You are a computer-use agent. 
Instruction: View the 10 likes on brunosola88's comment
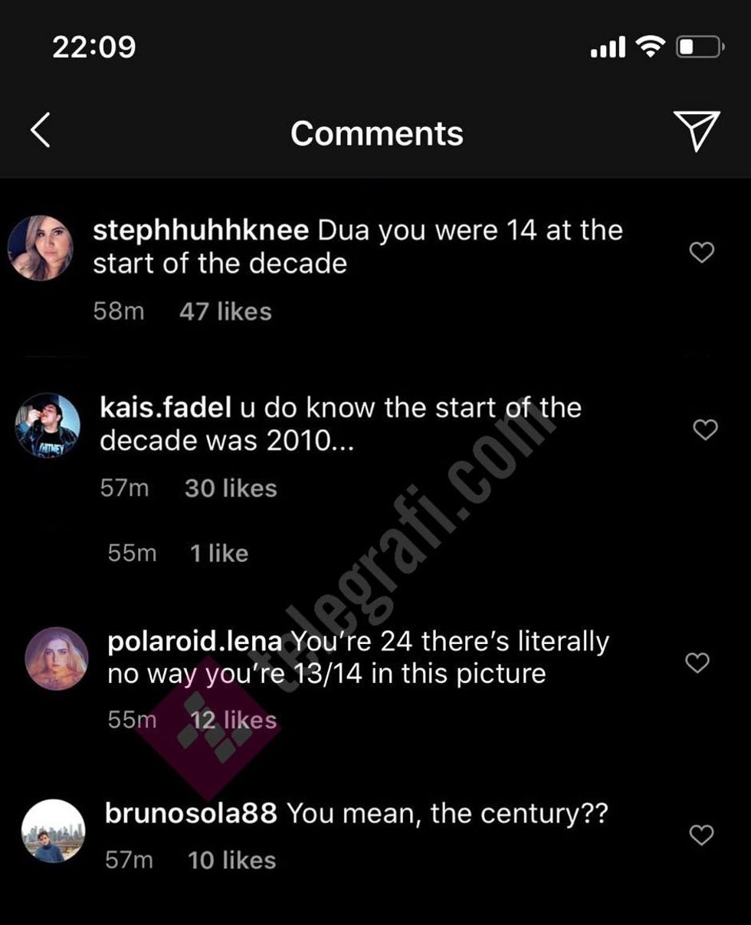click(232, 860)
